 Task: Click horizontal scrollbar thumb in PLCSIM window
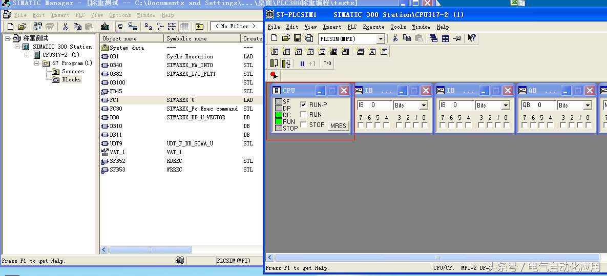click(x=437, y=258)
